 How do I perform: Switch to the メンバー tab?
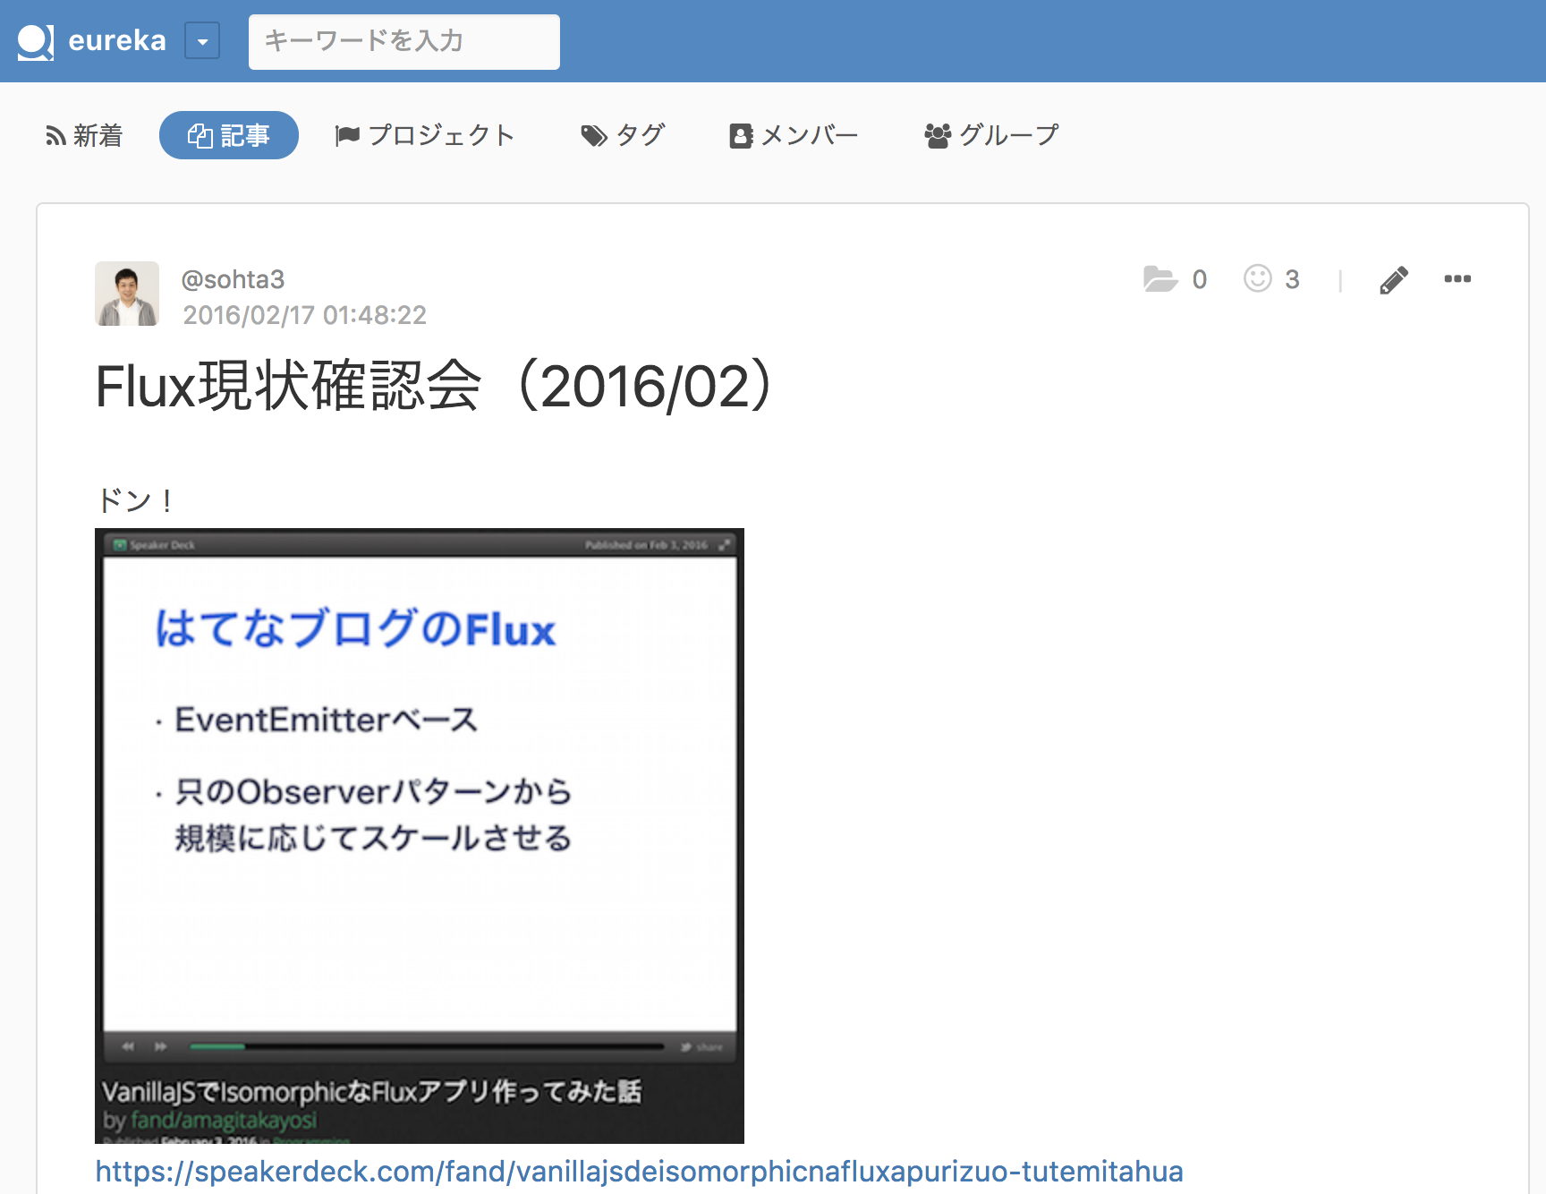point(794,135)
